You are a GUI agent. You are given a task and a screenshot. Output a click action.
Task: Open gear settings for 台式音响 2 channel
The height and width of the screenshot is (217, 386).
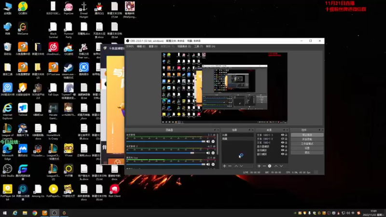point(213,153)
